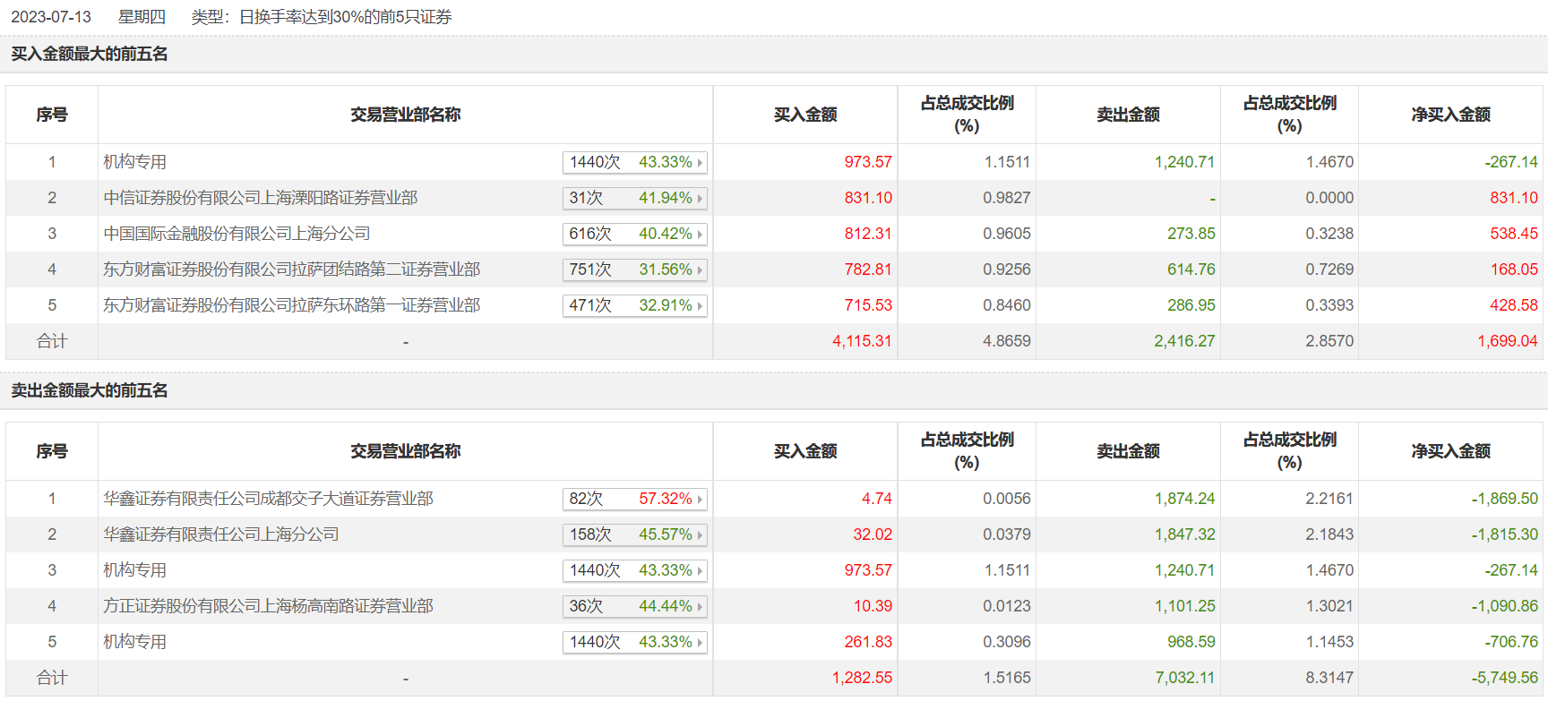Click arrow icon on 471次 32.91% badge
1548x701 pixels.
pos(700,306)
